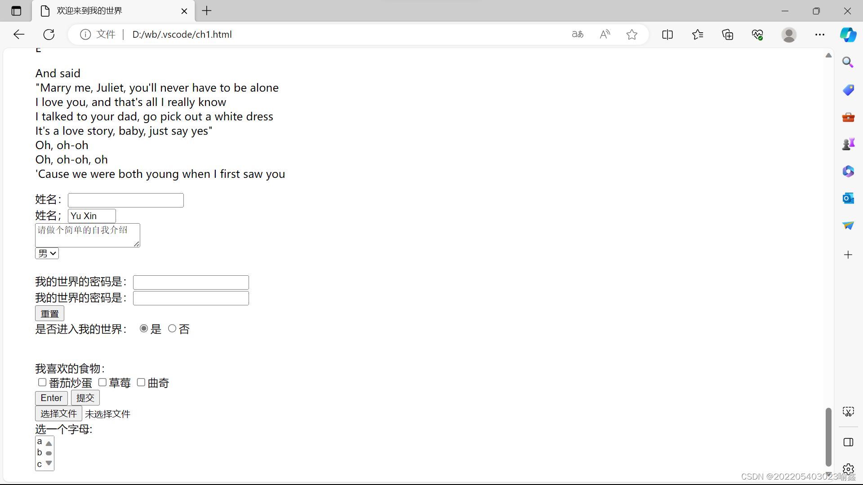Add page to favorites star icon

point(632,35)
